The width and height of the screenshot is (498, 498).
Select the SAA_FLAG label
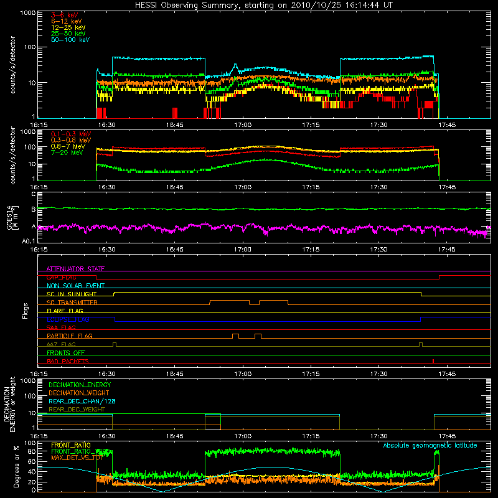click(61, 327)
